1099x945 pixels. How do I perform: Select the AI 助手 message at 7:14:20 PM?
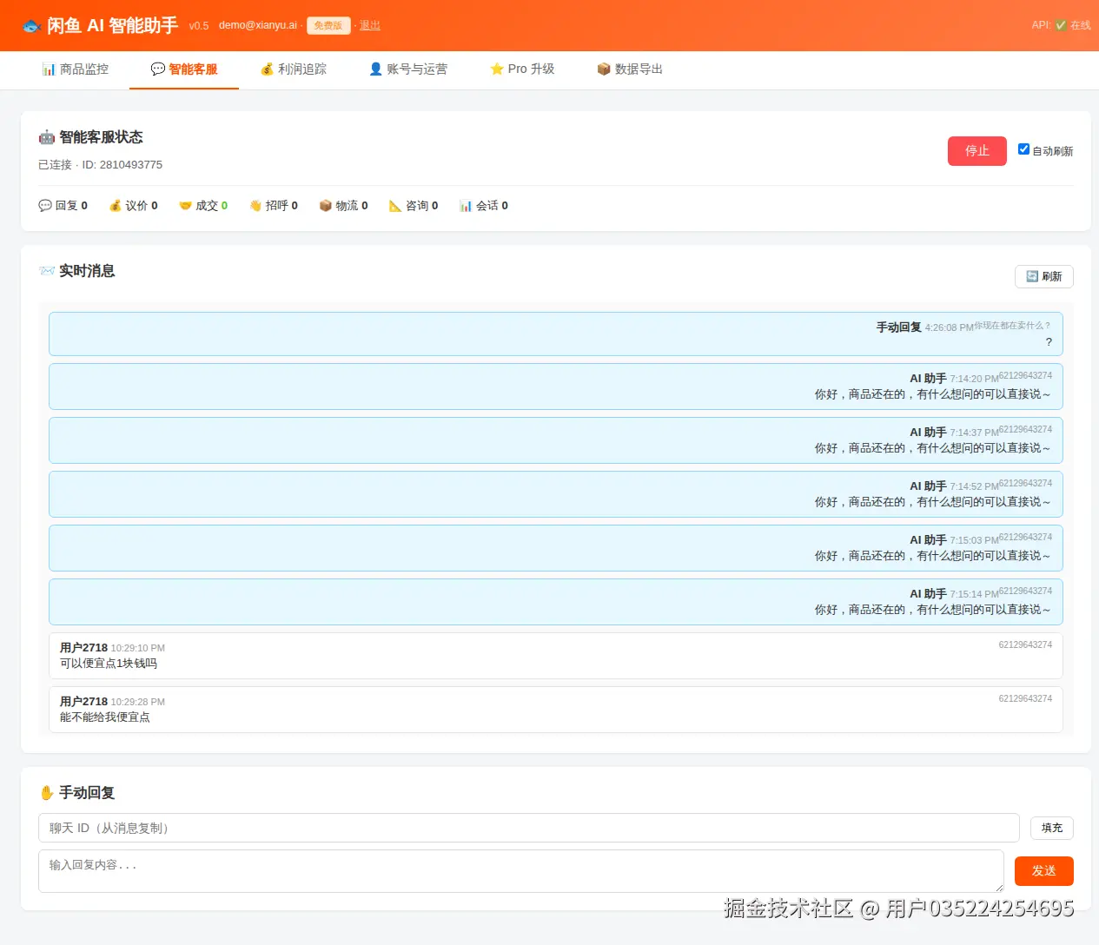[x=556, y=387]
